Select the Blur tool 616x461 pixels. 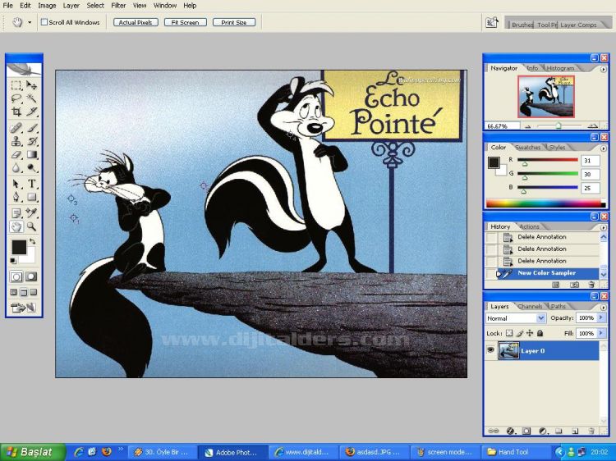click(16, 168)
